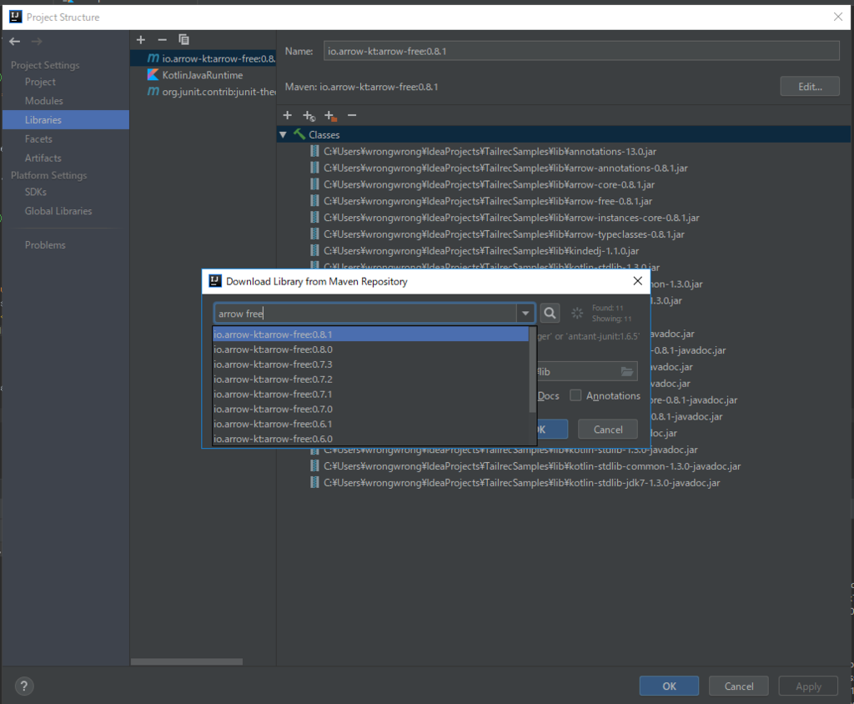Click the library list horizontal scrollbar
The height and width of the screenshot is (704, 854).
click(186, 661)
